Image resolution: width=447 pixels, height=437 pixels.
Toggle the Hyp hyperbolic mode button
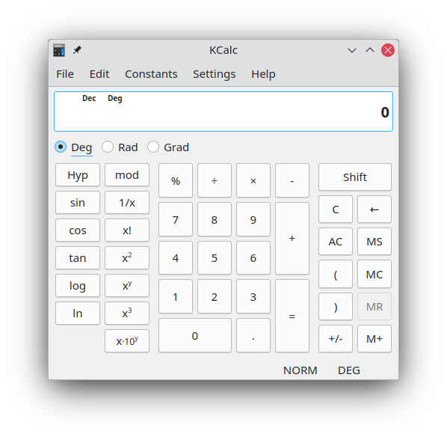click(78, 175)
